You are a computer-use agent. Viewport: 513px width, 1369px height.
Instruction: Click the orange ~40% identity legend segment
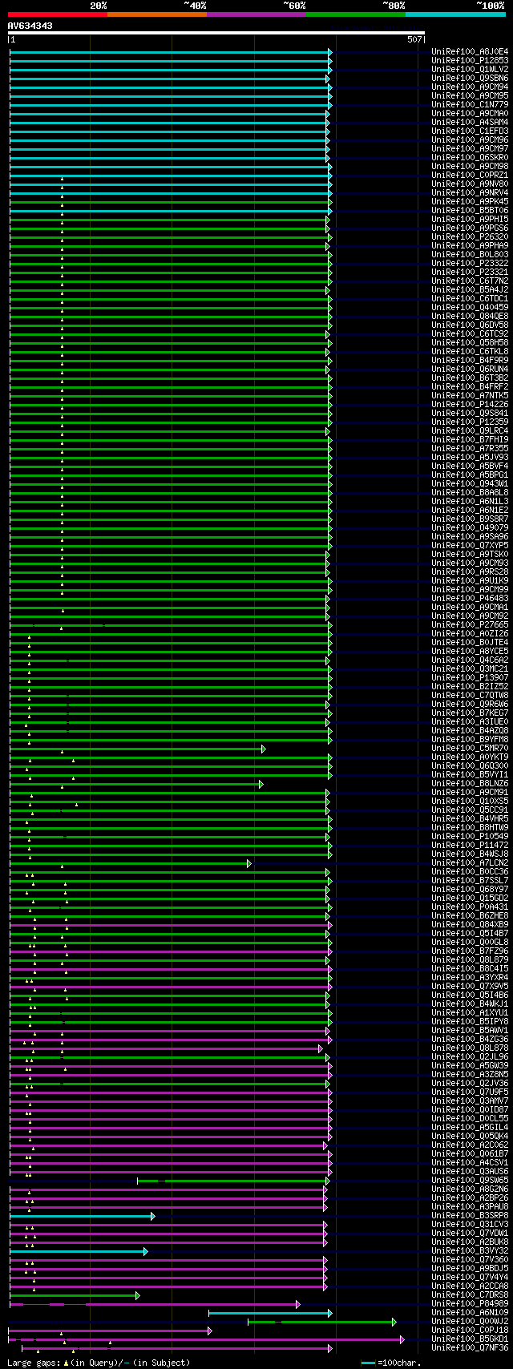157,14
